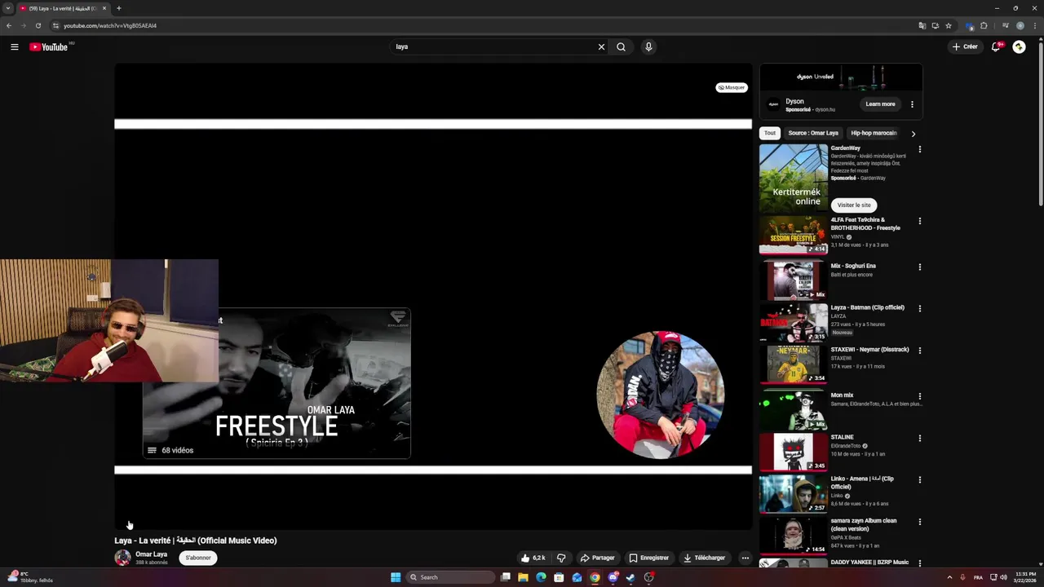Share video with Partager button

click(x=598, y=558)
